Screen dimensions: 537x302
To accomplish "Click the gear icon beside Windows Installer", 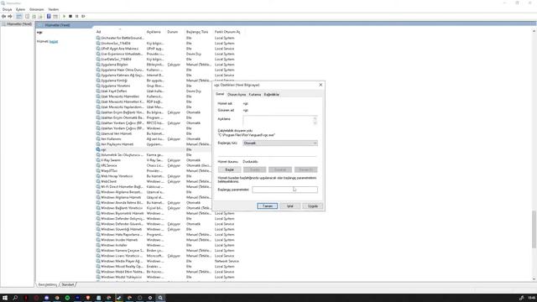I will click(x=98, y=245).
